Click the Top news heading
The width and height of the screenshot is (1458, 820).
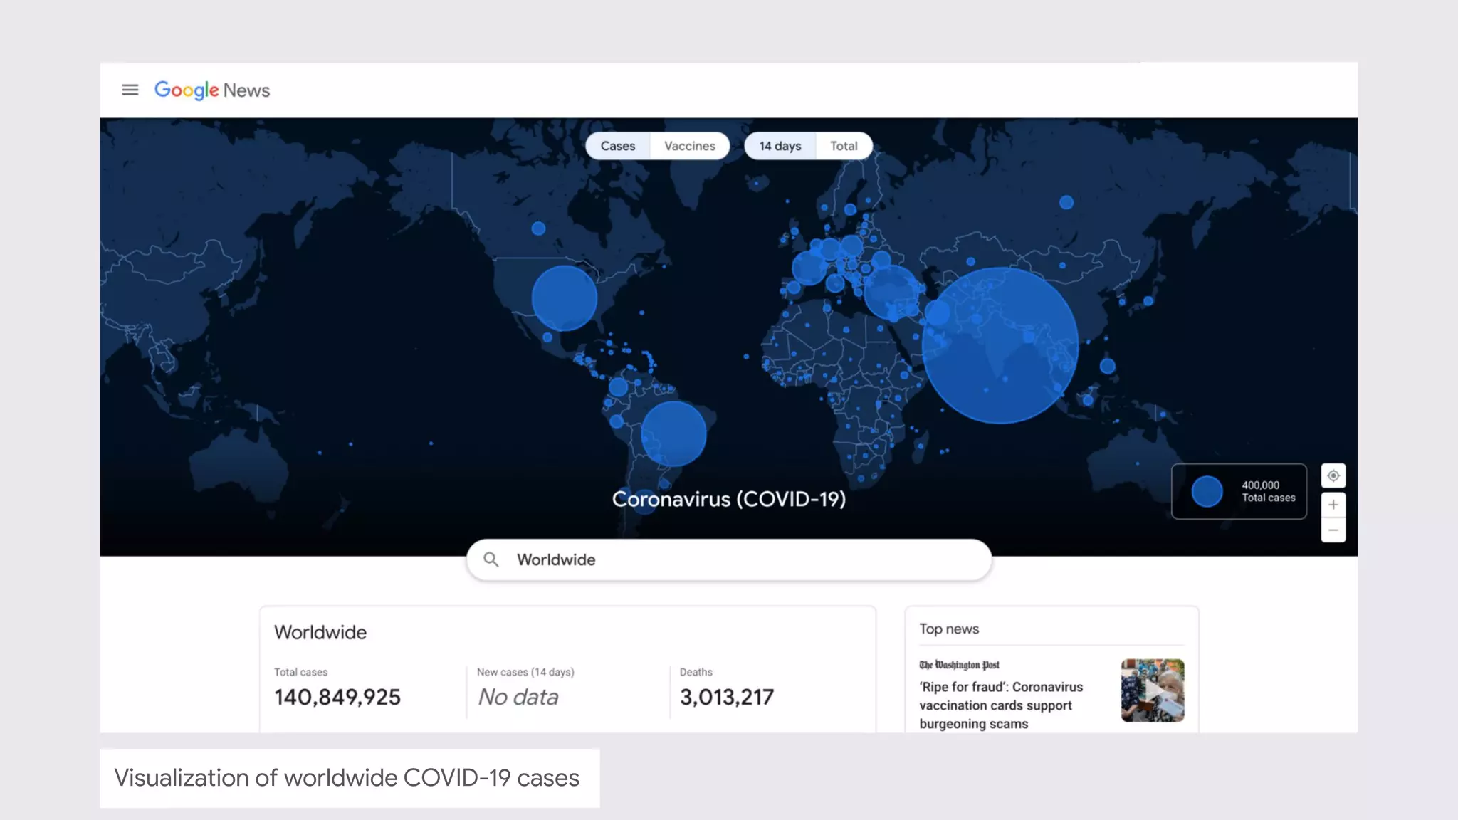(949, 629)
